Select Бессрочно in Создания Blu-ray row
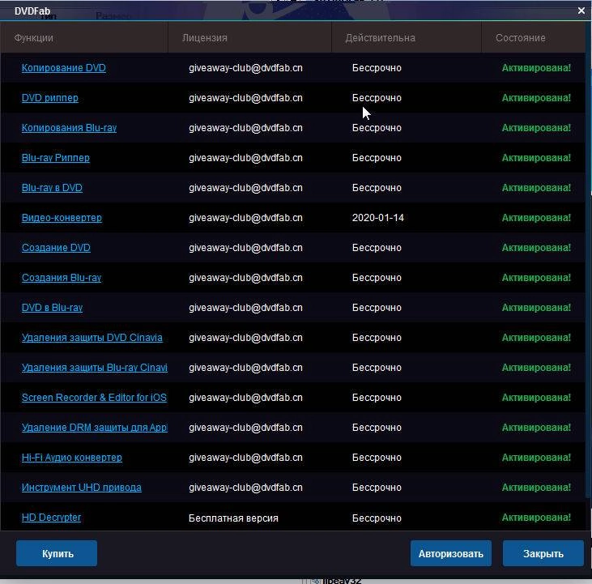The width and height of the screenshot is (592, 584). tap(377, 278)
